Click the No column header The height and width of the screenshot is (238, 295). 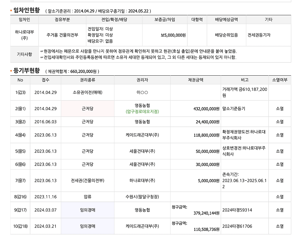[20, 80]
